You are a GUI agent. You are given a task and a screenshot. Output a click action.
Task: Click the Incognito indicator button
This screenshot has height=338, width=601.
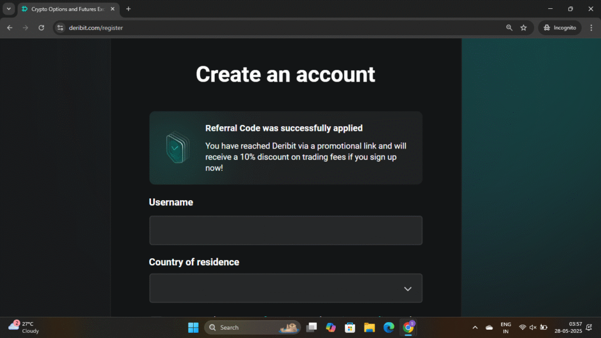click(x=559, y=28)
